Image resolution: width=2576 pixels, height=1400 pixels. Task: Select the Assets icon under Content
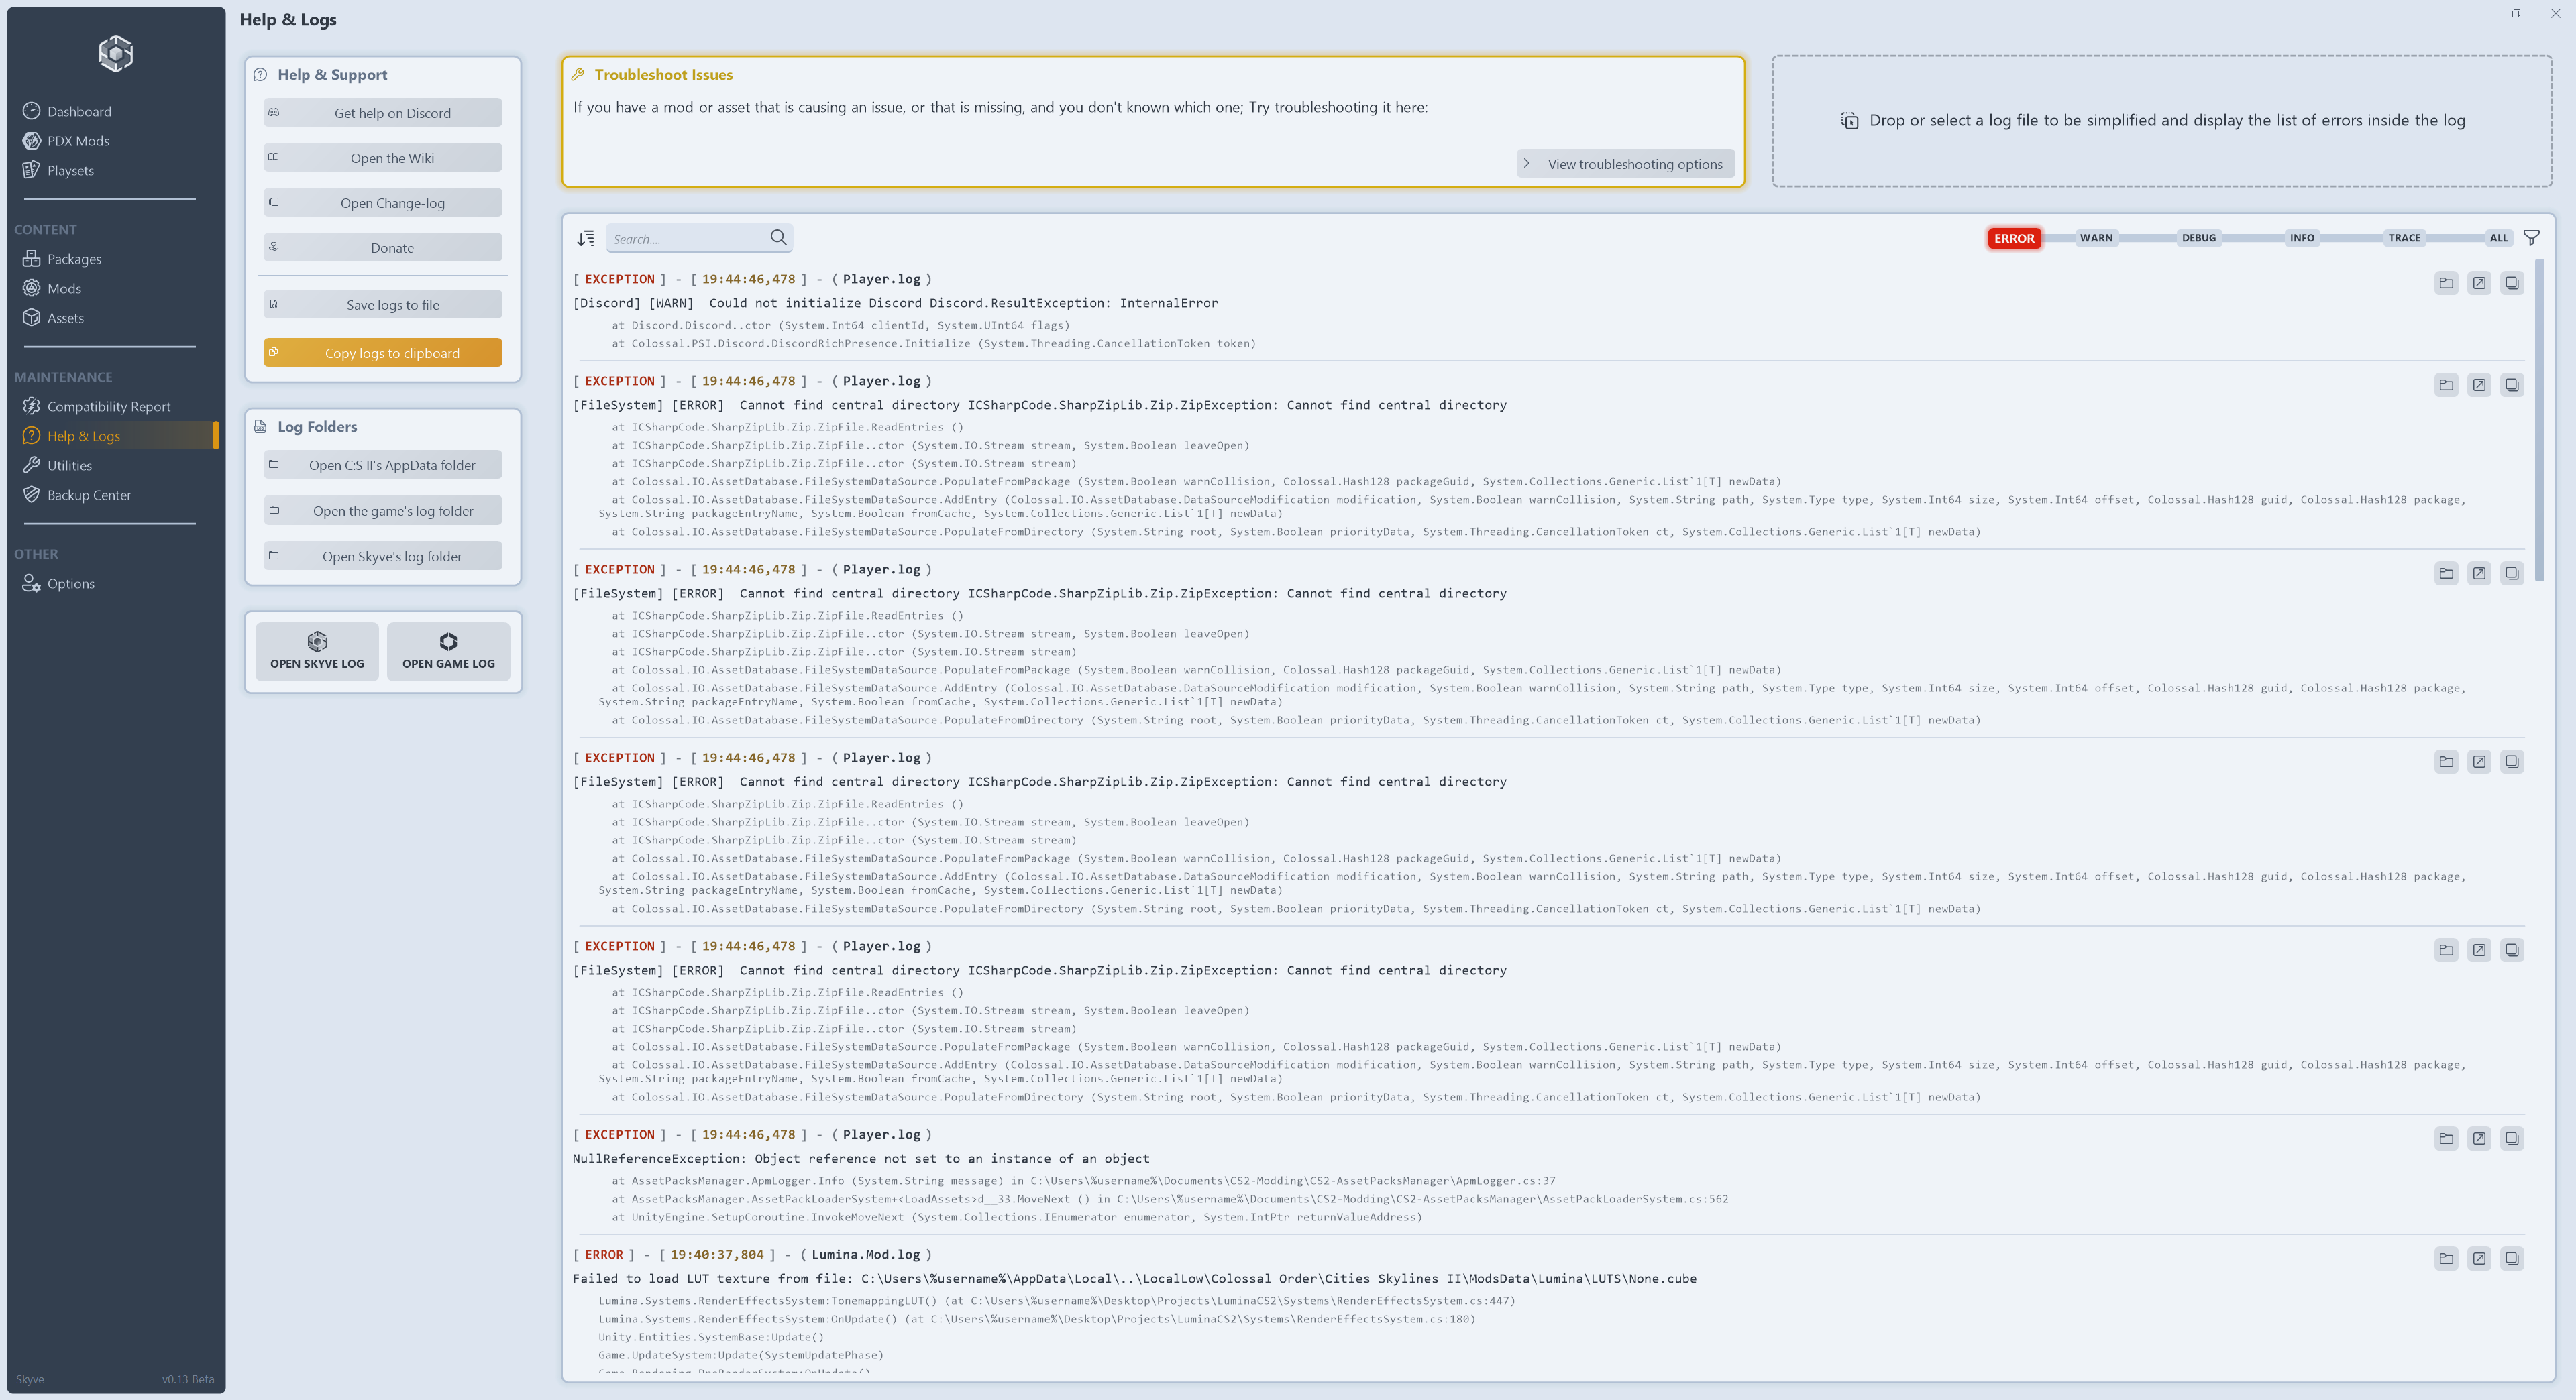[31, 318]
